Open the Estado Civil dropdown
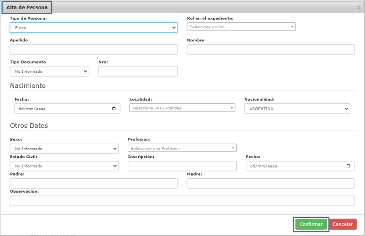Image resolution: width=365 pixels, height=236 pixels. click(x=64, y=166)
